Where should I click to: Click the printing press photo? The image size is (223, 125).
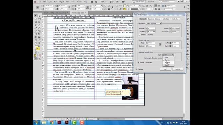130,87
